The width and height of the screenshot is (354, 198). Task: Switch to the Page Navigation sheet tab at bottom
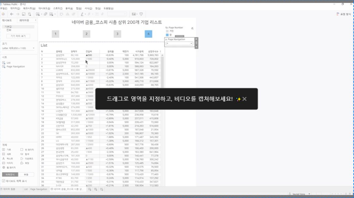click(x=38, y=189)
